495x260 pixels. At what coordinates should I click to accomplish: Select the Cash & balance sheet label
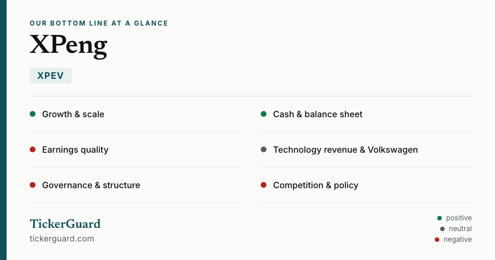[318, 114]
